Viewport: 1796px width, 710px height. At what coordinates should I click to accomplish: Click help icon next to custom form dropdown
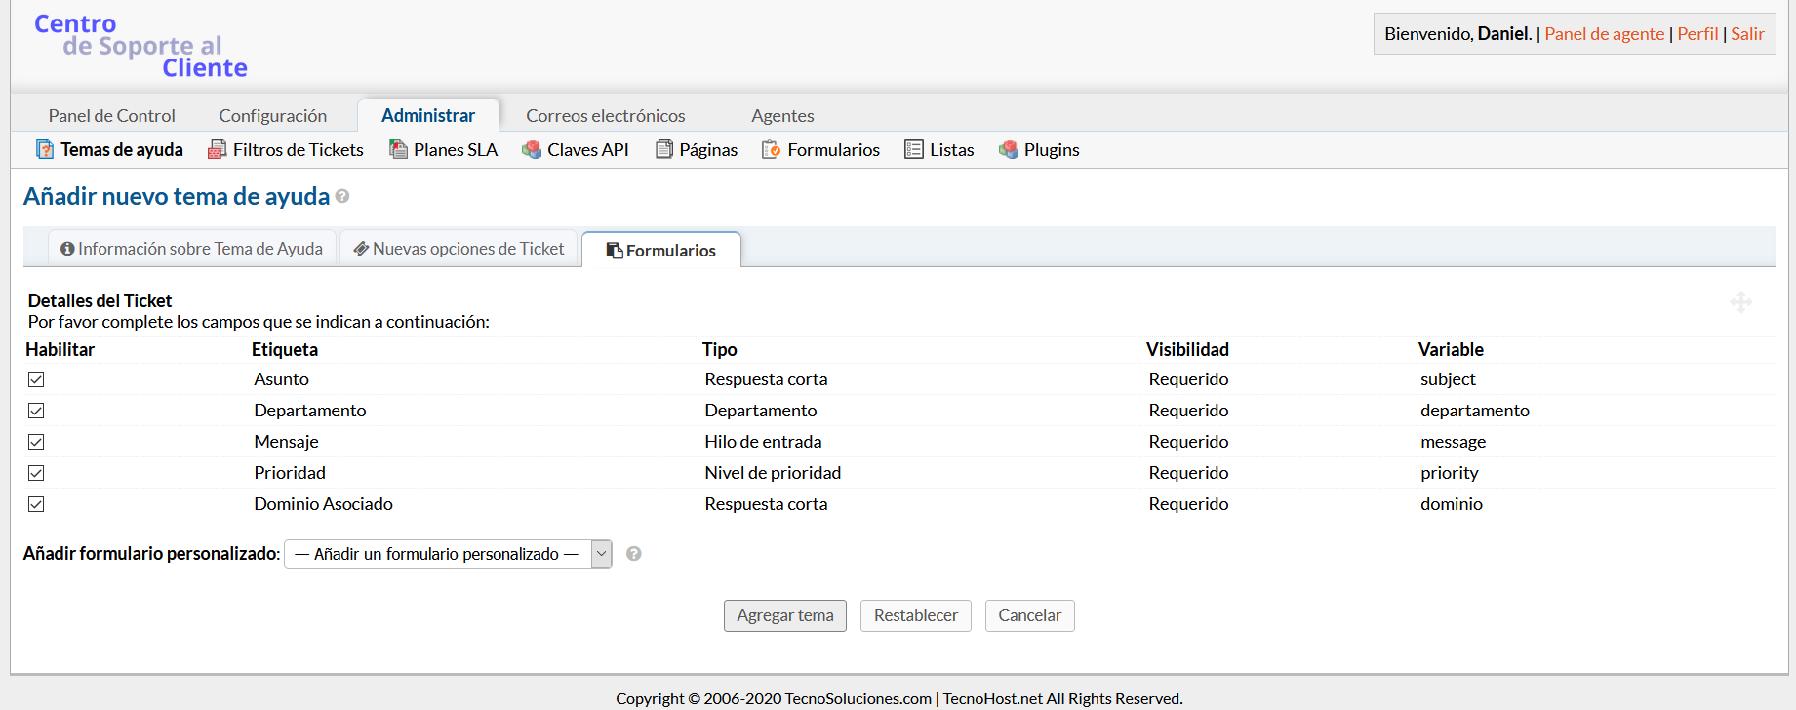(x=634, y=554)
